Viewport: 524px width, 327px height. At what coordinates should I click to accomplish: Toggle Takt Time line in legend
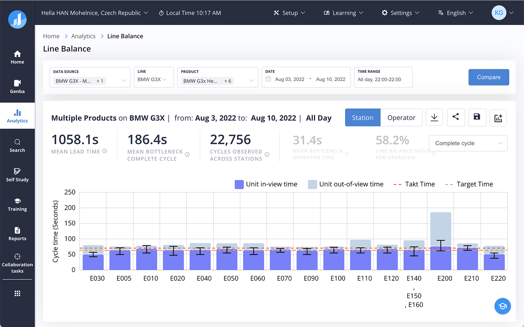414,184
